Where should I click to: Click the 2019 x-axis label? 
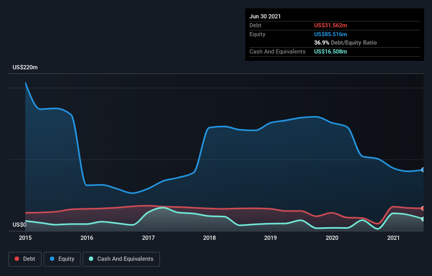[x=270, y=238]
